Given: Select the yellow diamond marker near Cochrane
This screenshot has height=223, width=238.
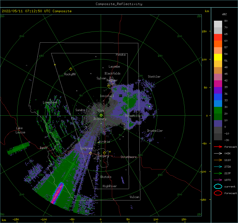Looking at the screenshot, I should (90, 153).
